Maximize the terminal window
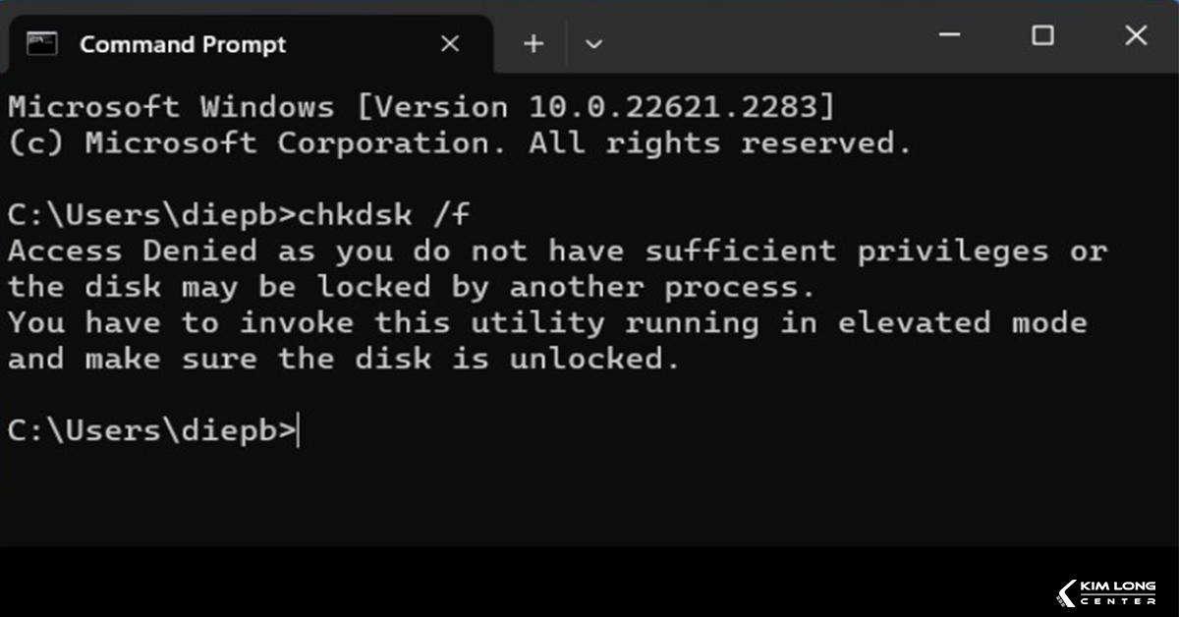 coord(1042,36)
